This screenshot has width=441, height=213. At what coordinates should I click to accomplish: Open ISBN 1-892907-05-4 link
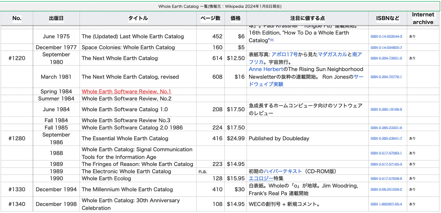386,204
